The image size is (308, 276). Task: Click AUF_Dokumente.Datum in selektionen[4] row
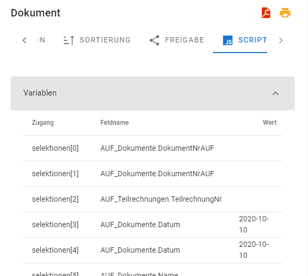coord(140,251)
